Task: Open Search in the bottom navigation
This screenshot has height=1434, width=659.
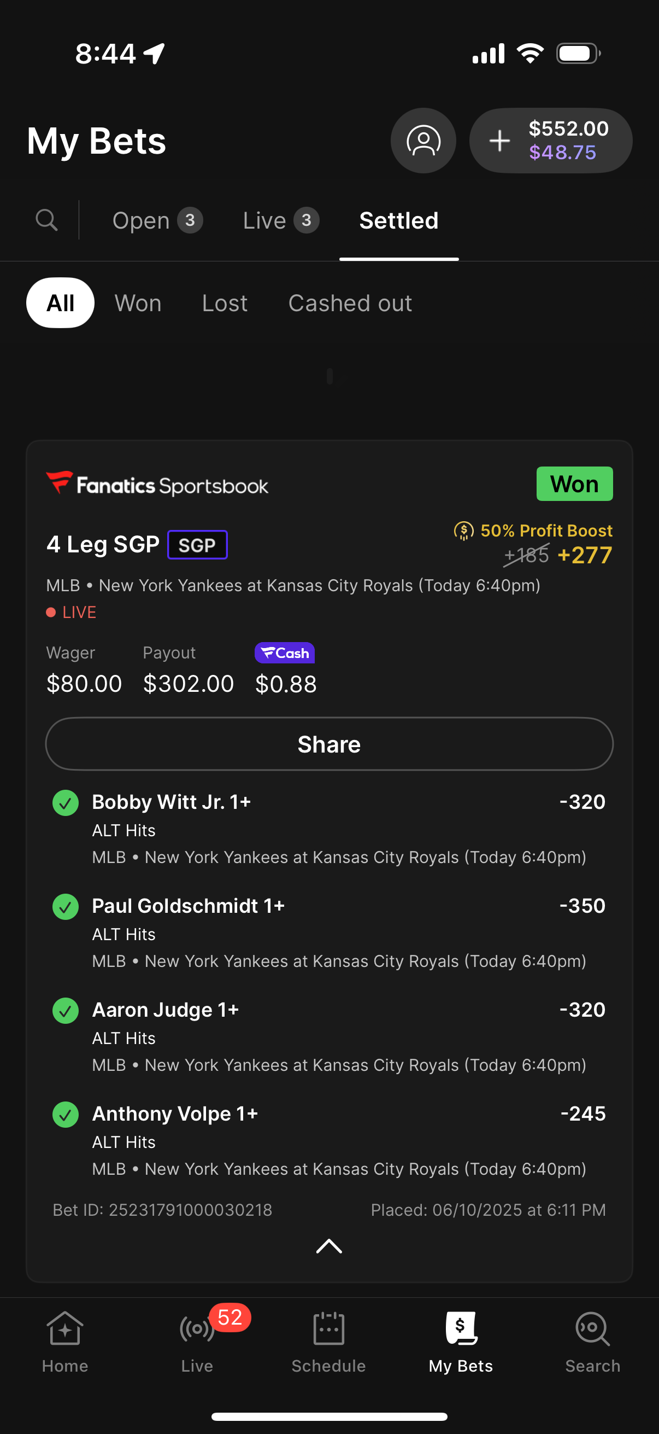Action: click(x=592, y=1340)
